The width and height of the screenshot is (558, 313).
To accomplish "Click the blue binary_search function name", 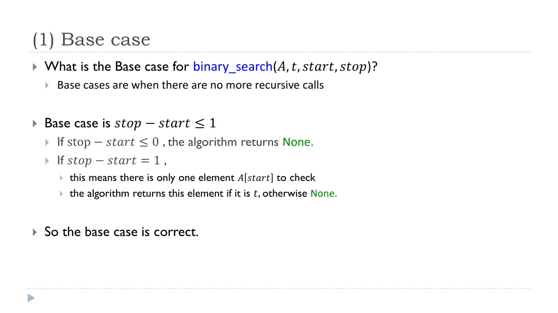I will [233, 67].
